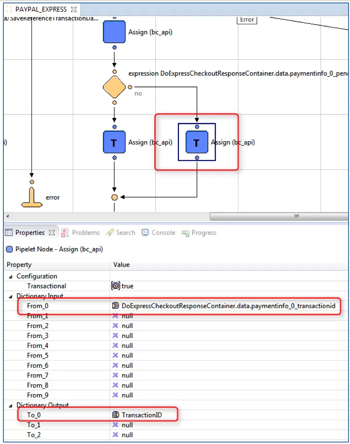Collapse the Configuration group
Screen dimensions: 350x444
point(11,277)
